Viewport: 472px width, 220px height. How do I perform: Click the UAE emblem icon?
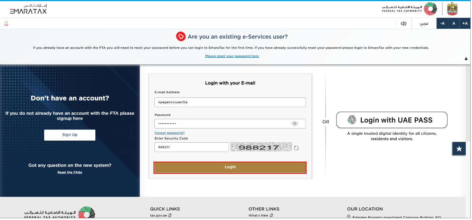(452, 9)
